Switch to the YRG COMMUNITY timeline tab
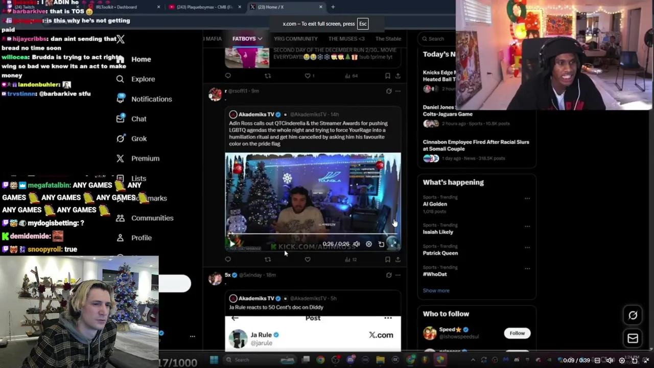 295,39
